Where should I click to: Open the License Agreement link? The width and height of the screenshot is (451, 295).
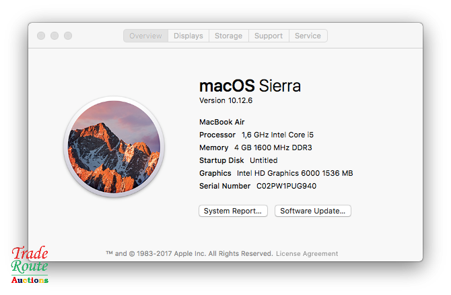pyautogui.click(x=307, y=254)
